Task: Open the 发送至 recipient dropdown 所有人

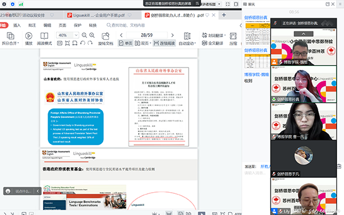Action: 265,166
